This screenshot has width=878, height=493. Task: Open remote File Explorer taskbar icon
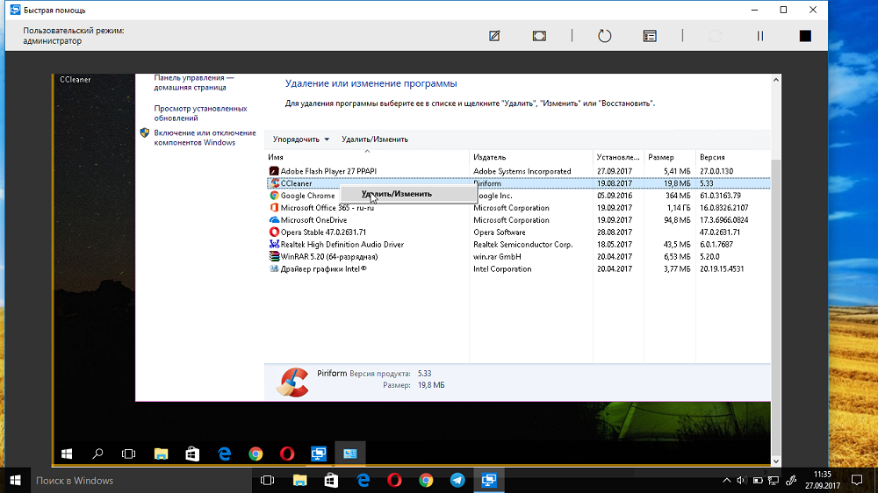coord(162,454)
